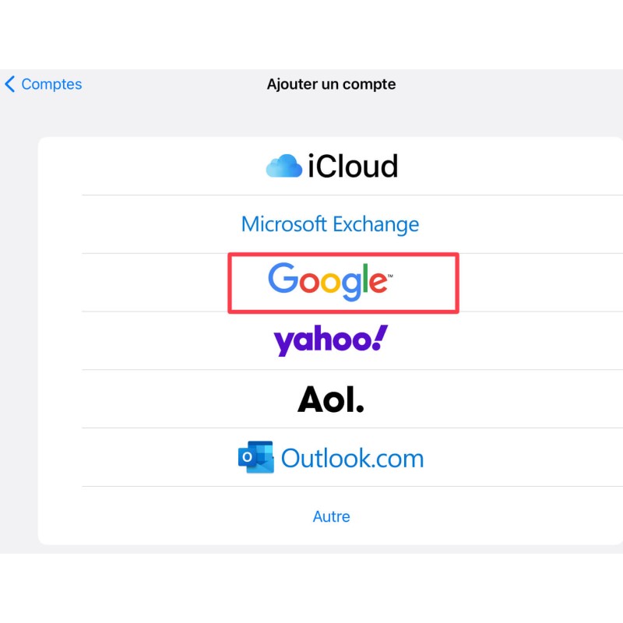Image resolution: width=623 pixels, height=623 pixels.
Task: Select the Outlook.com text label
Action: point(352,458)
